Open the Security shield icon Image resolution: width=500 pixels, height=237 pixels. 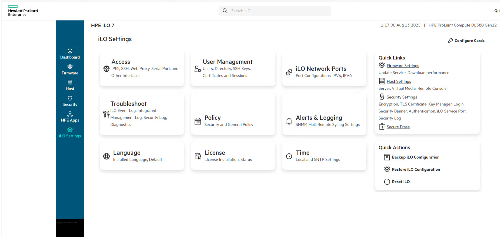[x=70, y=98]
